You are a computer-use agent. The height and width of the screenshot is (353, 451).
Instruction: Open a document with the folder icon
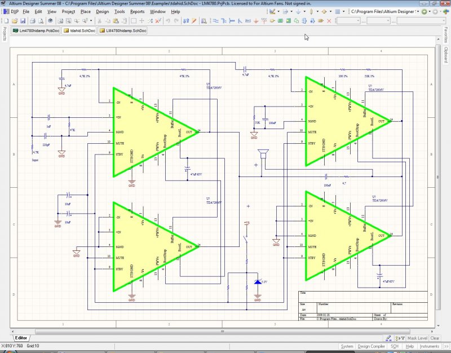pos(15,21)
